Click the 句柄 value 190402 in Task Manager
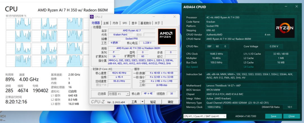 (x=41, y=91)
